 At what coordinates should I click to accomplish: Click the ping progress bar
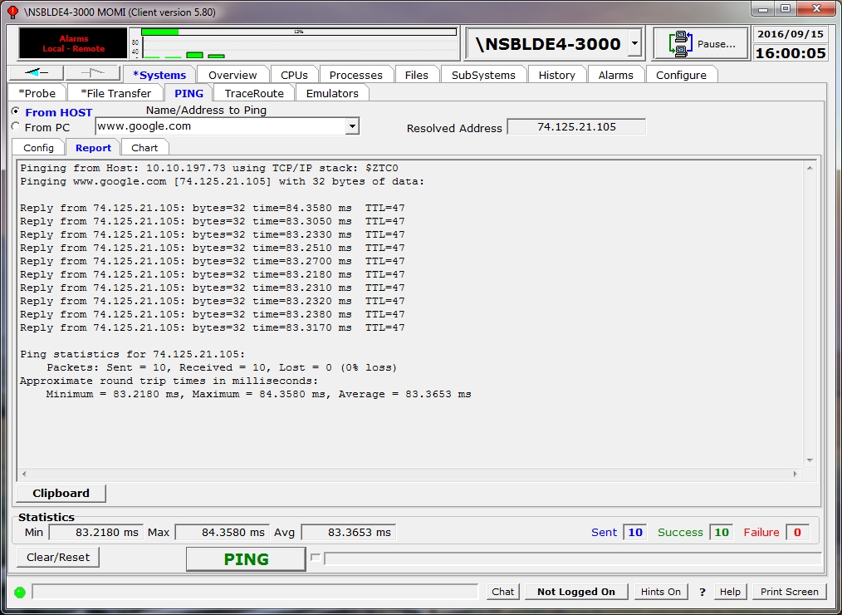(571, 558)
